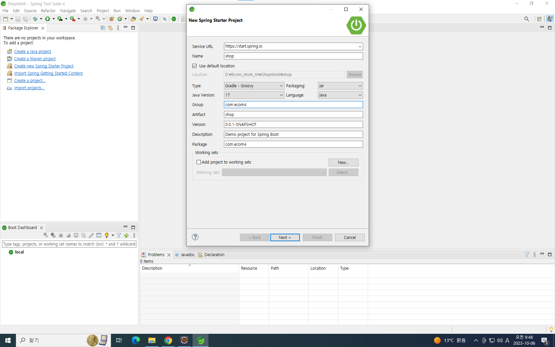555x347 pixels.
Task: Click the Cancel button in dialog
Action: coord(350,238)
